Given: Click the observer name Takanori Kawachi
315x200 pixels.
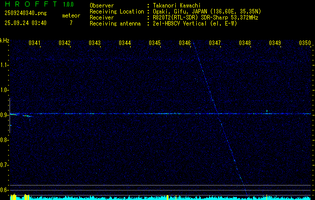Looking at the screenshot, I should coord(176,5).
